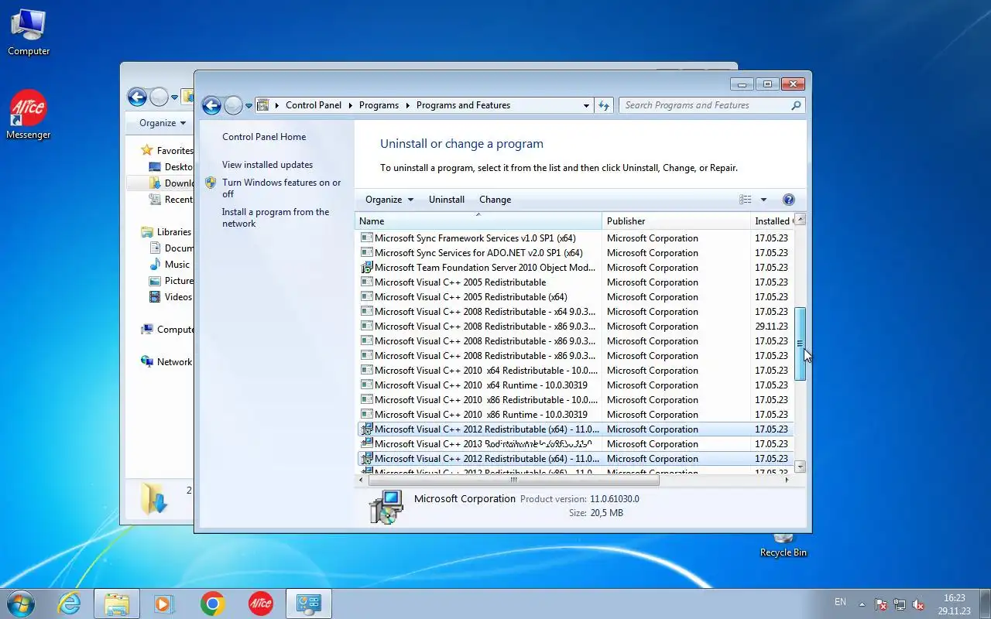Click Change in the toolbar
Image resolution: width=991 pixels, height=619 pixels.
pyautogui.click(x=495, y=200)
